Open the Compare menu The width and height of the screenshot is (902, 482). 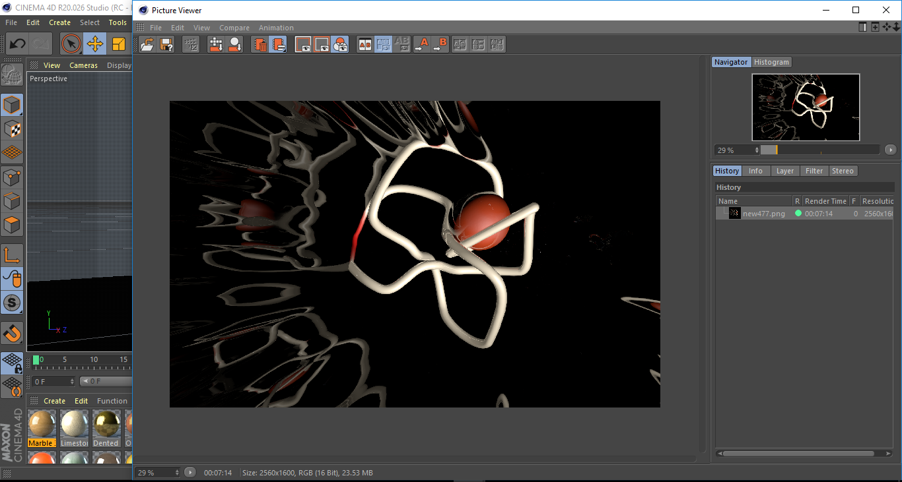click(234, 28)
